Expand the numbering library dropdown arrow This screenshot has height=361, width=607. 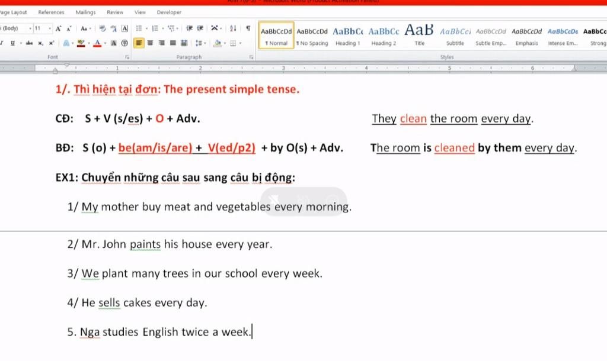point(162,28)
